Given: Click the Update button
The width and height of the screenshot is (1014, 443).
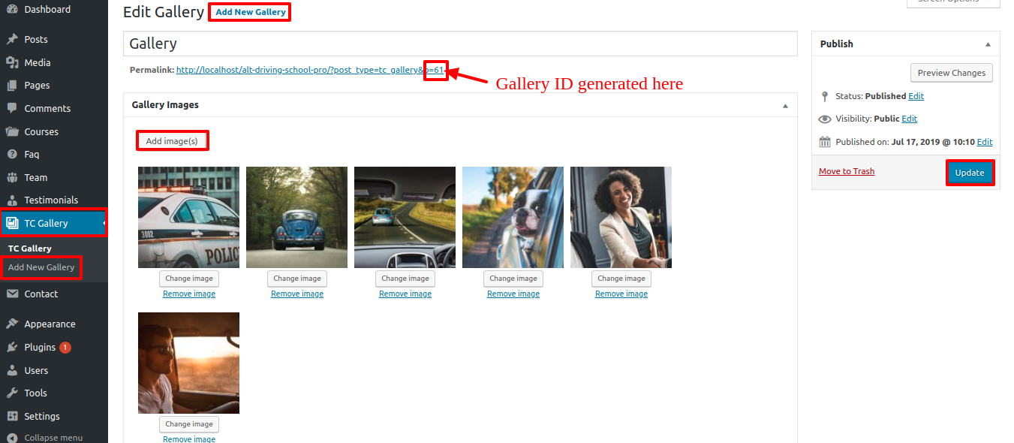Looking at the screenshot, I should click(969, 173).
